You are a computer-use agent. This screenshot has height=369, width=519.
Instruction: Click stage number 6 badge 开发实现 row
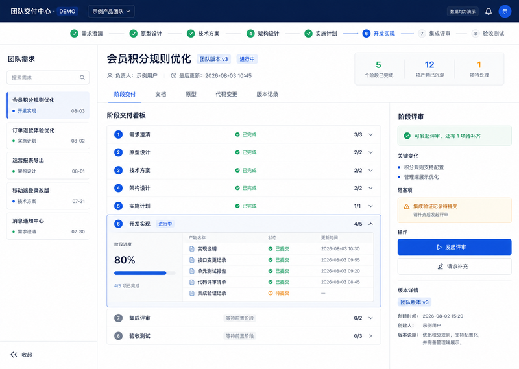[x=118, y=224]
